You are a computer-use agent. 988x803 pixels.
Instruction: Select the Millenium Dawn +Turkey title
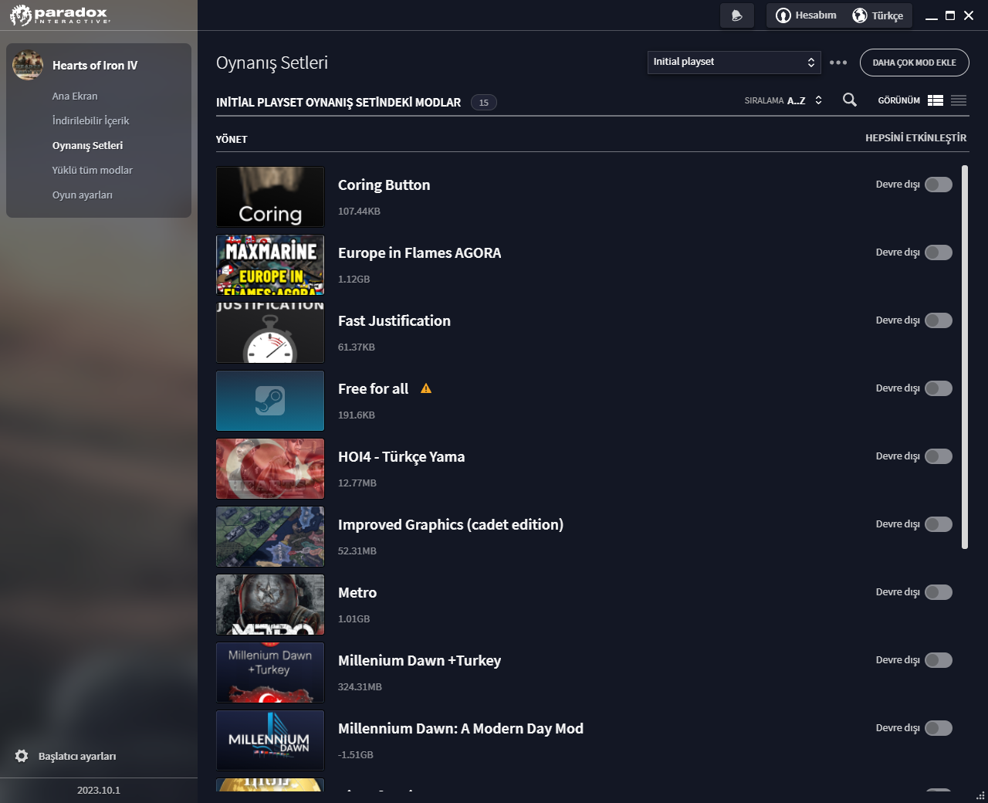(419, 660)
